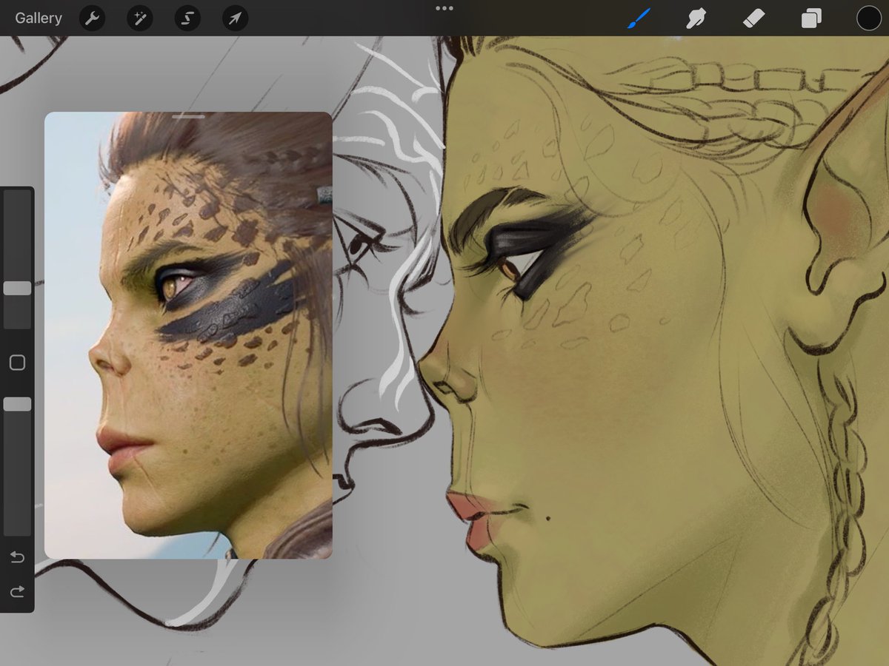The width and height of the screenshot is (889, 666).
Task: Open the Layers panel
Action: click(x=811, y=18)
